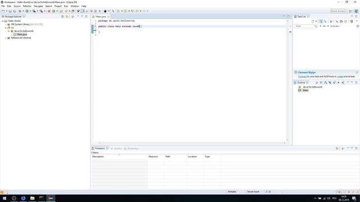Expand the Referenced Libraries node
The image size is (360, 202).
click(6, 38)
